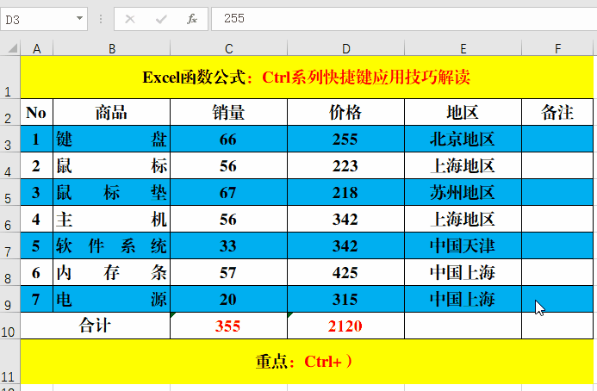The image size is (597, 391).
Task: Click the '商品' header cell
Action: click(111, 112)
